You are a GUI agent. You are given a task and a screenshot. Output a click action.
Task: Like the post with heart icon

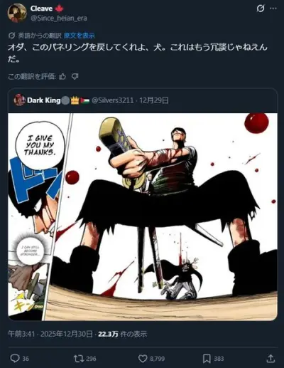(143, 359)
